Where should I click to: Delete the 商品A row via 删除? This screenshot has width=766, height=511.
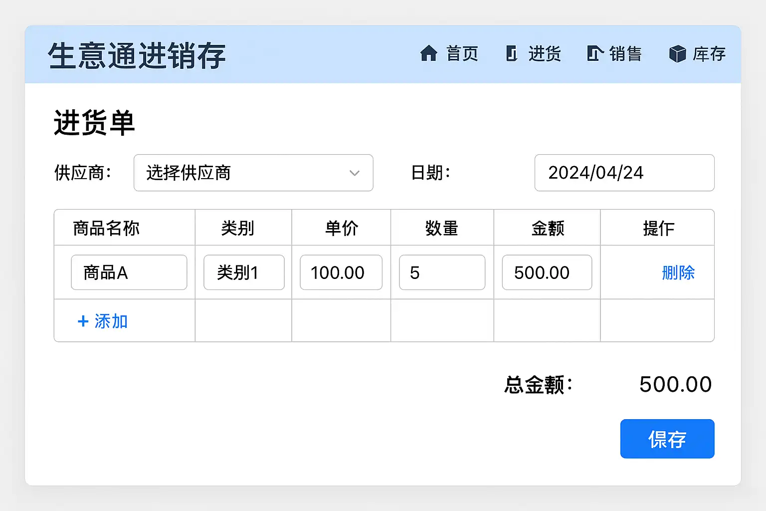[x=678, y=272]
